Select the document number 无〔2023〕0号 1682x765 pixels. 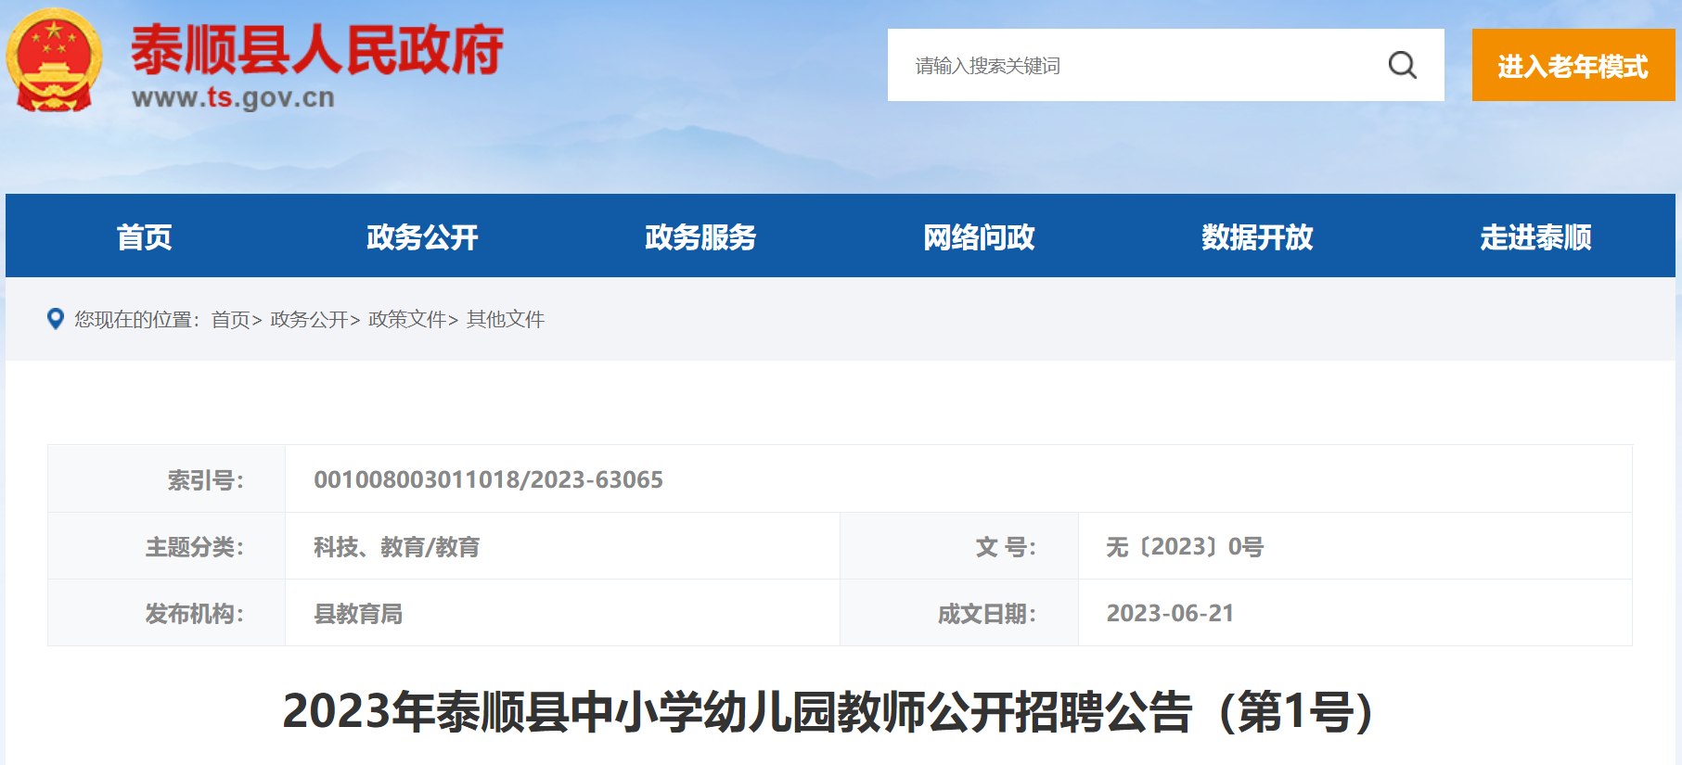pyautogui.click(x=1185, y=546)
